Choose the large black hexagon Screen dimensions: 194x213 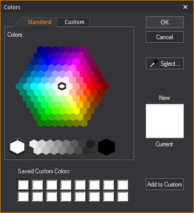tap(106, 147)
